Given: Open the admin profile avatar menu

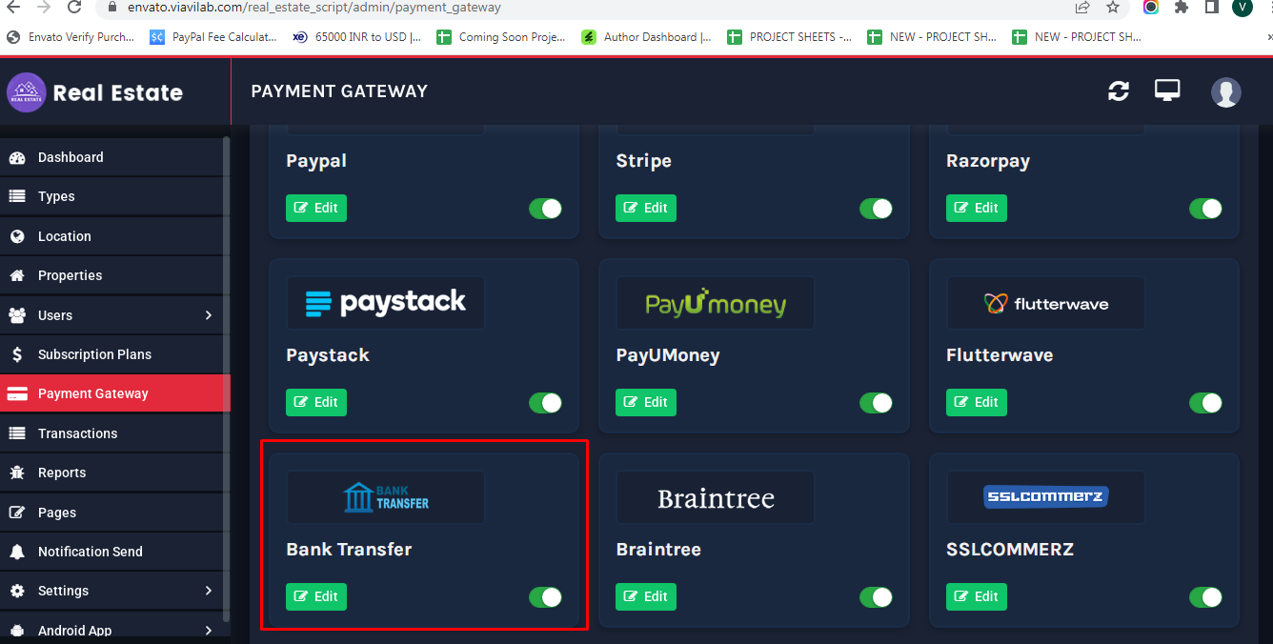Looking at the screenshot, I should pos(1226,91).
